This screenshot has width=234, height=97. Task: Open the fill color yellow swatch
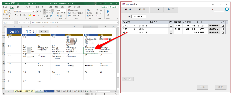(30, 15)
